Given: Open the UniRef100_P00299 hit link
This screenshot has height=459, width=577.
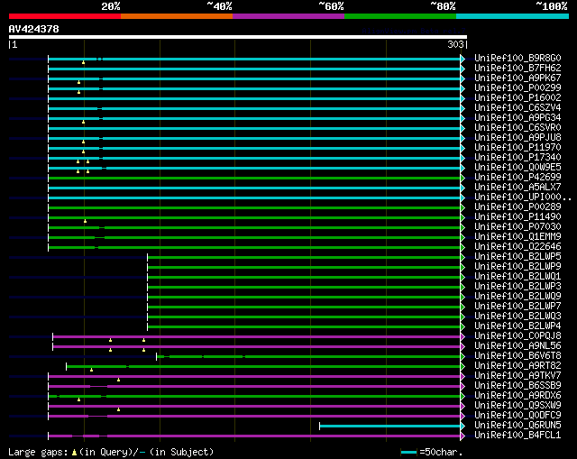Looking at the screenshot, I should 517,88.
